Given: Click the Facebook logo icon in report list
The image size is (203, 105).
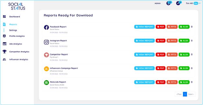Looking at the screenshot, I should (46, 27).
